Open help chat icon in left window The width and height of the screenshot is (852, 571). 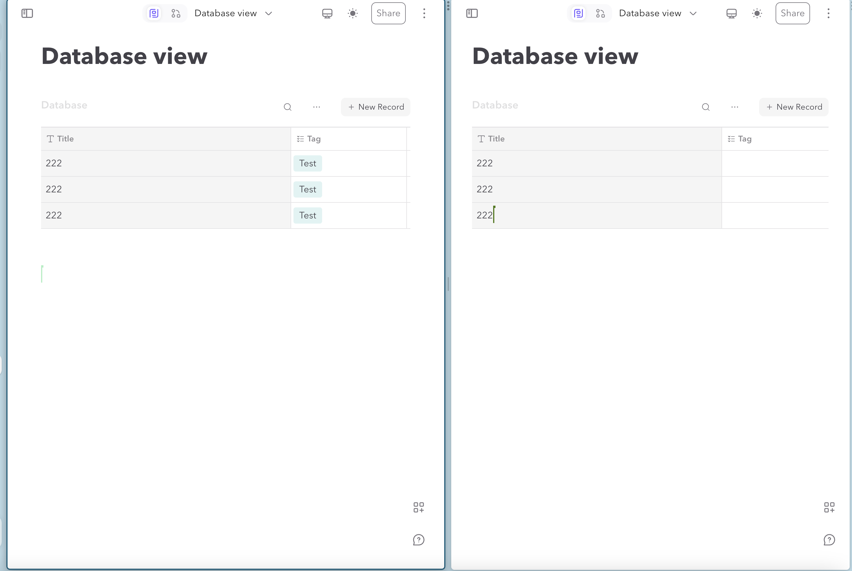418,540
